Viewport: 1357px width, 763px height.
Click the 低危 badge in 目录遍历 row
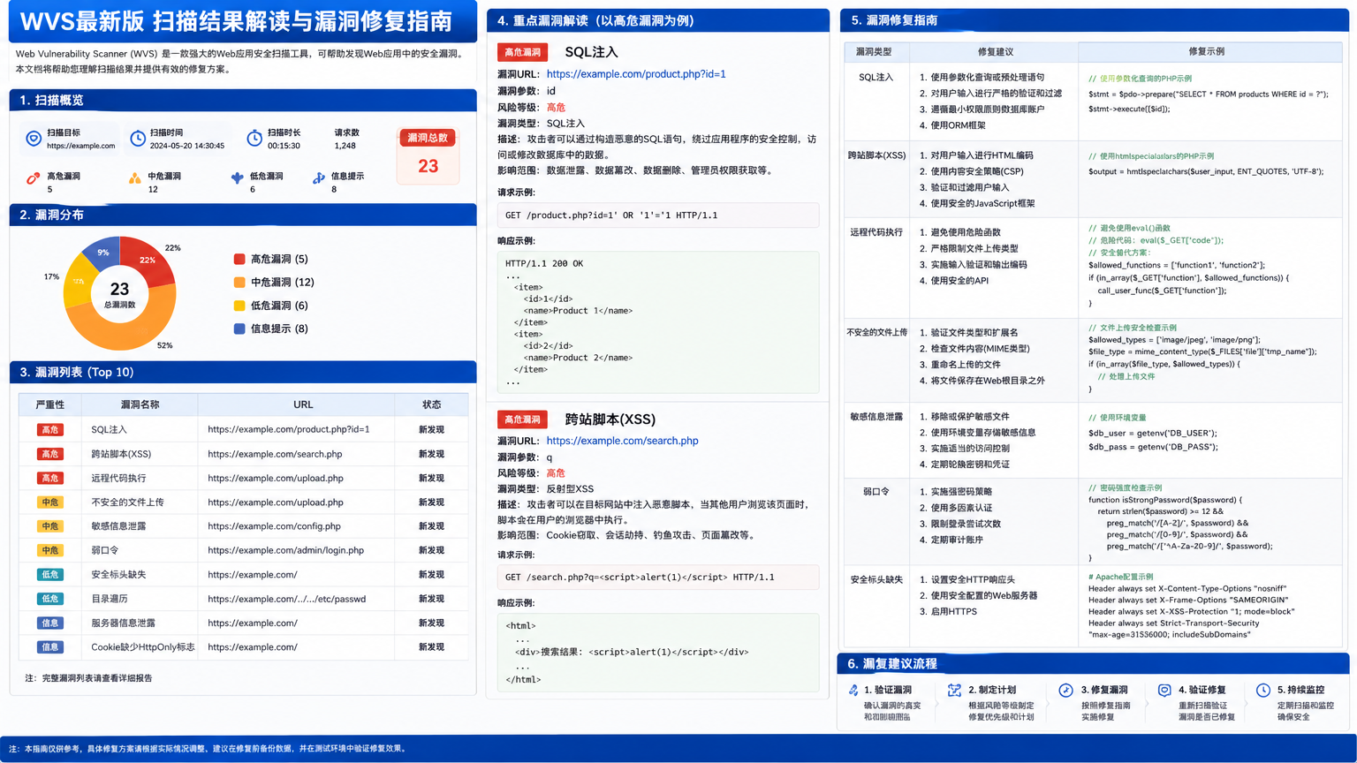click(50, 599)
